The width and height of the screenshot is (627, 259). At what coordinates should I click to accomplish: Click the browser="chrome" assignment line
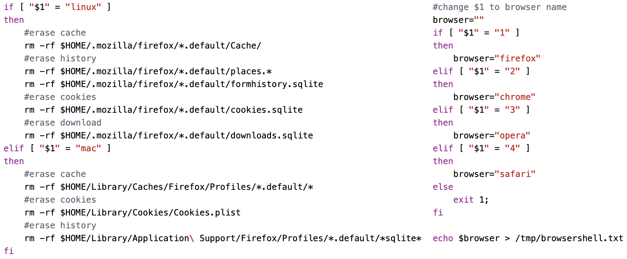tap(494, 97)
